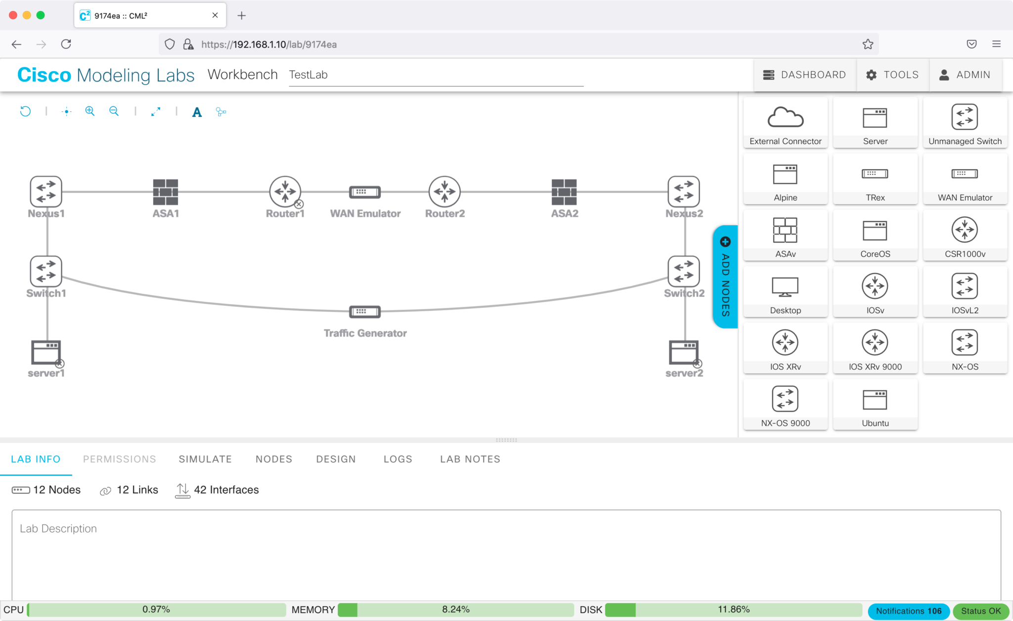The image size is (1013, 621).
Task: Click the center view crosshair icon
Action: (x=67, y=112)
